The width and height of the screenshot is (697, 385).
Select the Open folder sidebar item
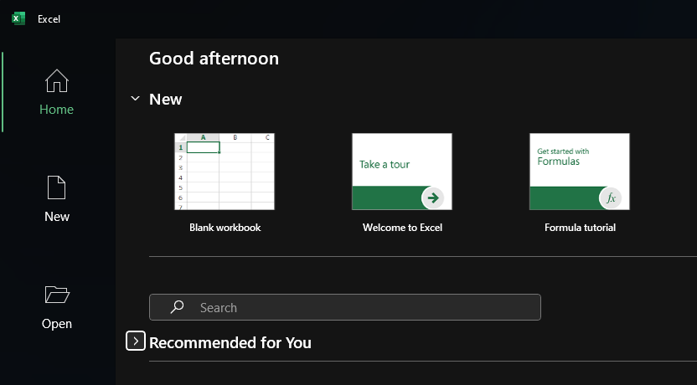click(56, 307)
